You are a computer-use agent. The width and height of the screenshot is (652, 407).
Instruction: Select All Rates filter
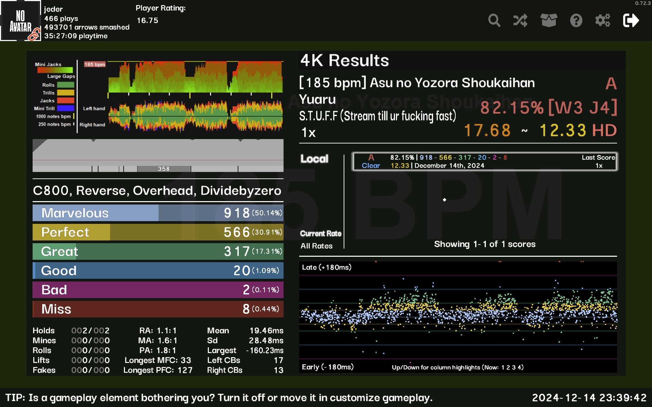(x=316, y=246)
